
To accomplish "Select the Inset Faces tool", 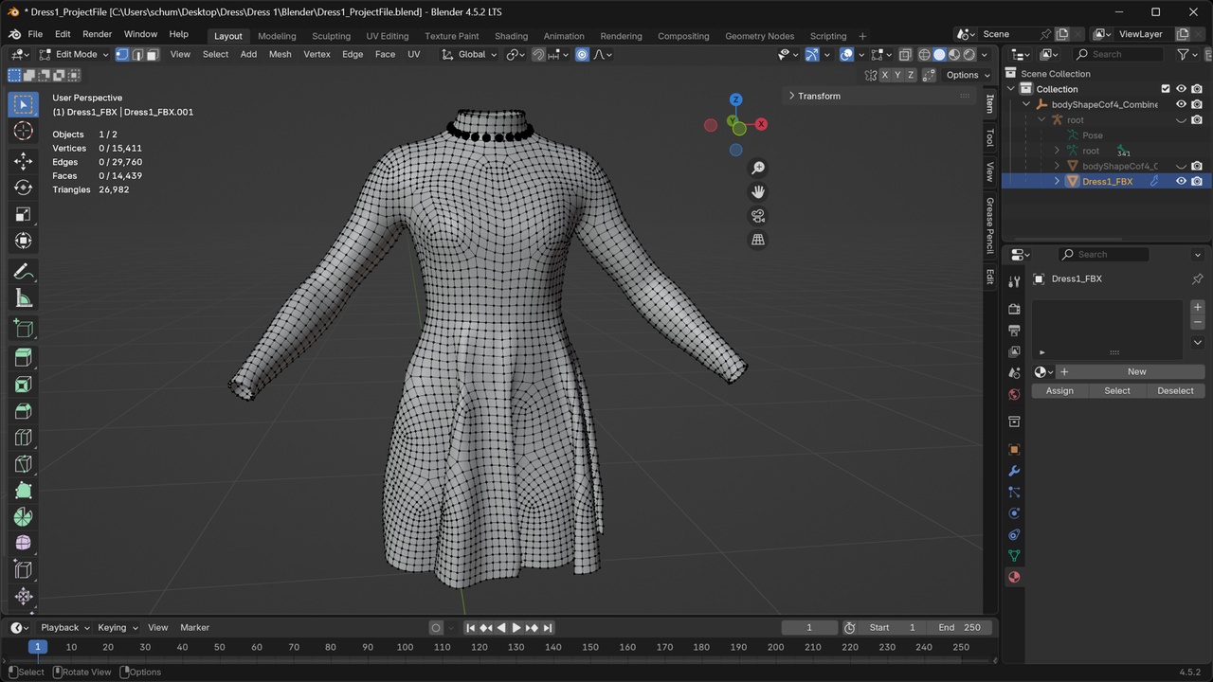I will click(24, 385).
